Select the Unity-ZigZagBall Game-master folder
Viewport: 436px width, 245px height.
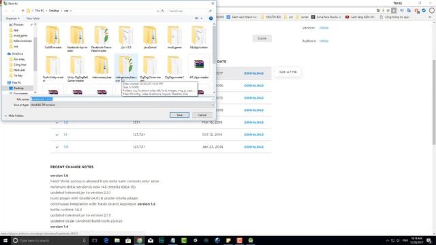(77, 69)
